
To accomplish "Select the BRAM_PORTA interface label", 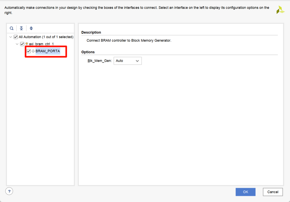I will tap(48, 51).
